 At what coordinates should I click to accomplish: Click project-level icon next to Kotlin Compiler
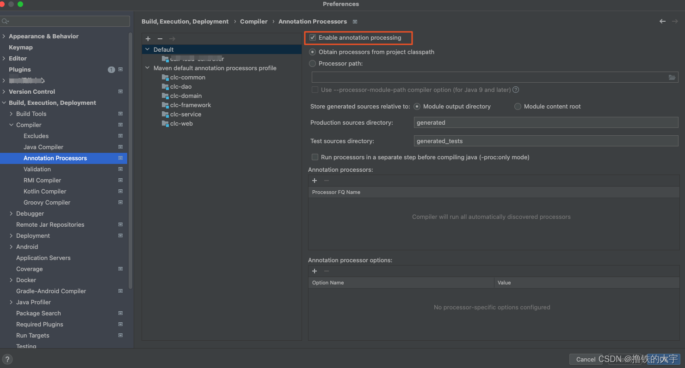tap(120, 191)
